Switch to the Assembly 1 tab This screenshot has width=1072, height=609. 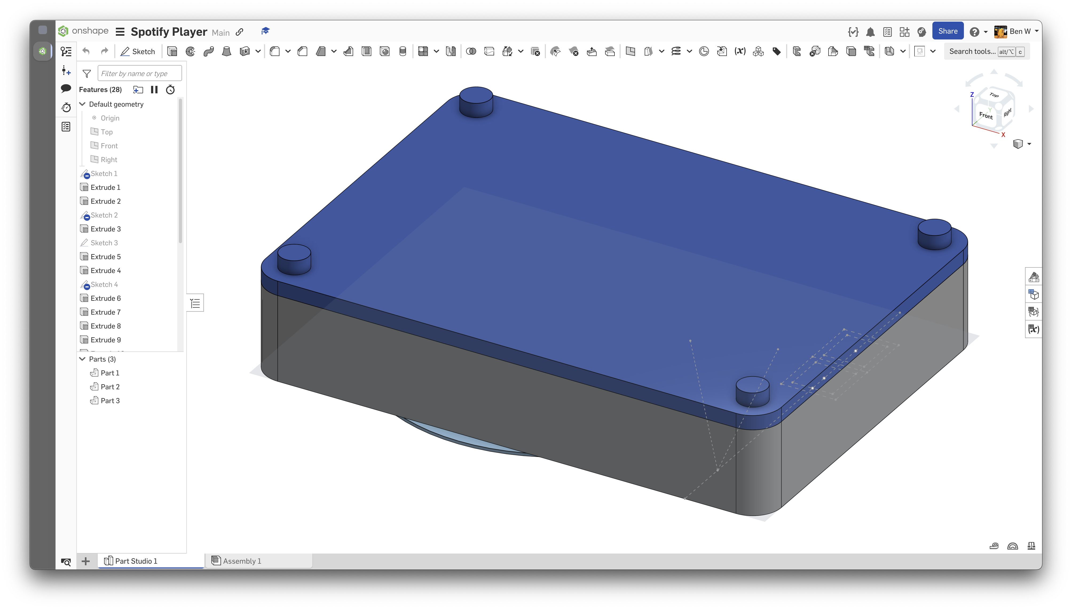(x=242, y=561)
